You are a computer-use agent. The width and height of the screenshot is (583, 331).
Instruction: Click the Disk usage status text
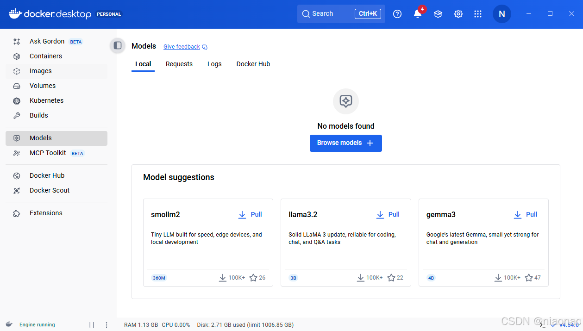click(x=245, y=325)
